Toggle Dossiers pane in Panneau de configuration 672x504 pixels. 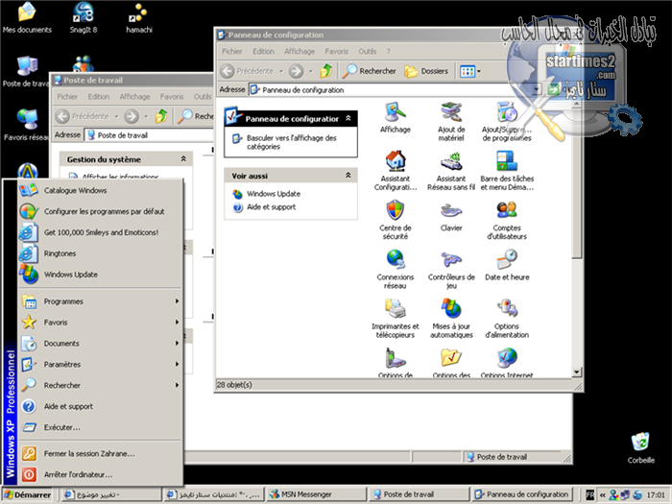click(426, 71)
